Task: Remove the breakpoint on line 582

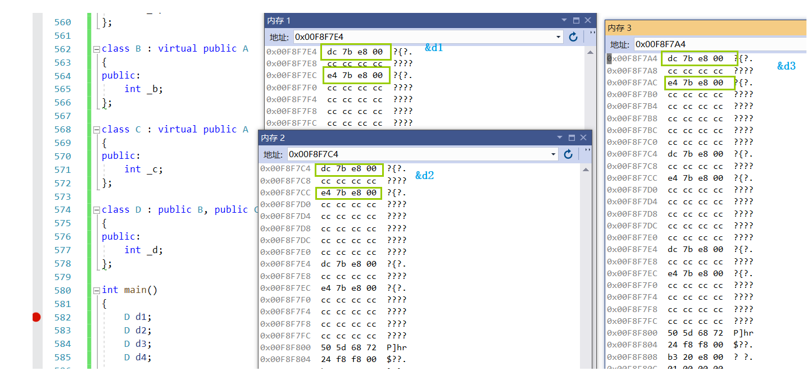Action: tap(37, 317)
